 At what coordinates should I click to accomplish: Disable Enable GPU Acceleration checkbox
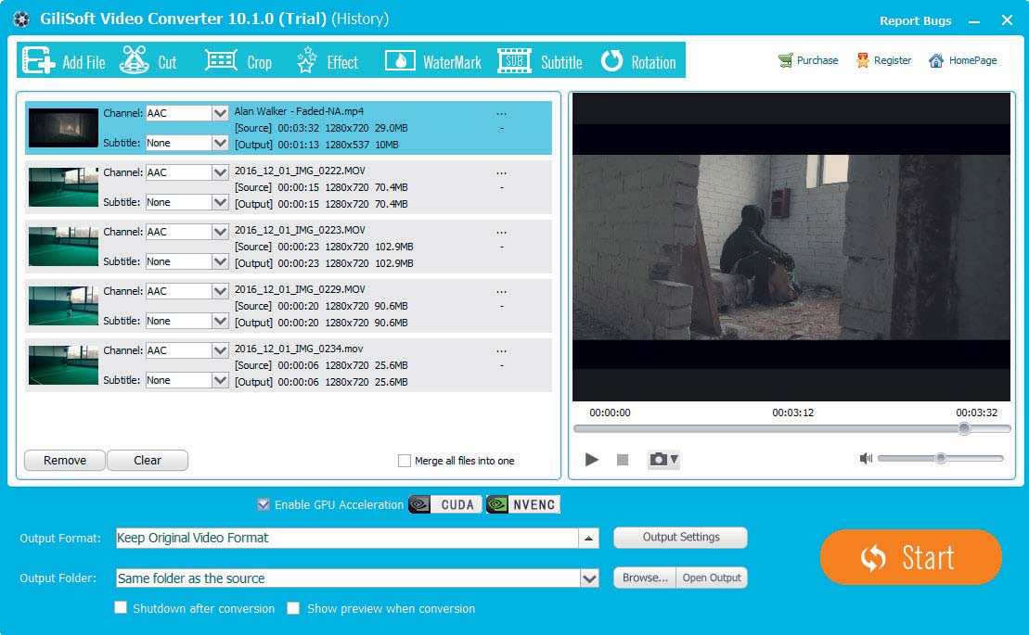click(x=264, y=504)
